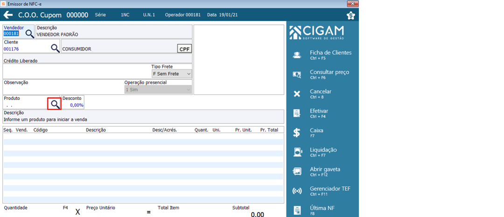This screenshot has width=504, height=217.
Task: Click Desconto field 0,00%
Action: click(77, 105)
